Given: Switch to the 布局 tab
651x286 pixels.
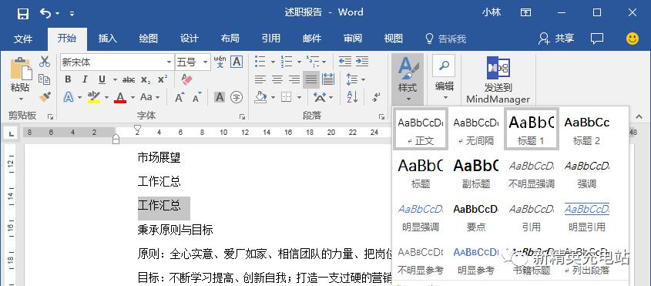Looking at the screenshot, I should pos(230,39).
